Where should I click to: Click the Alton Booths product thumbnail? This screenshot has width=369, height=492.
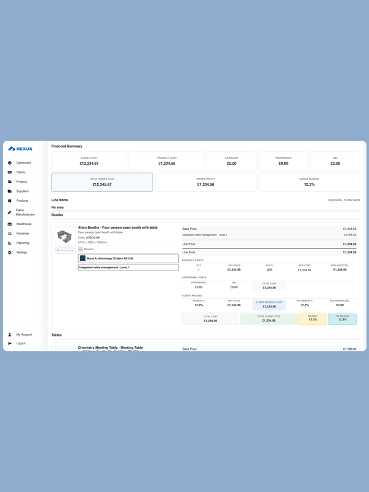click(x=65, y=236)
